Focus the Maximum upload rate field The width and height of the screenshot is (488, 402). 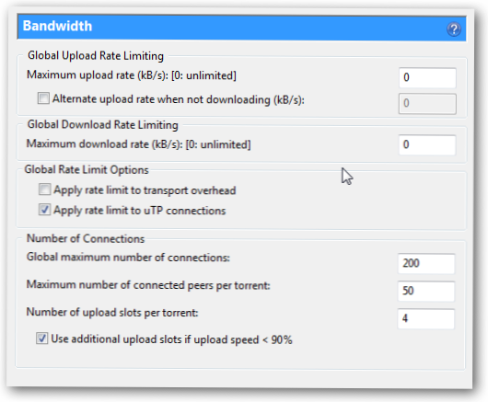[x=427, y=77]
